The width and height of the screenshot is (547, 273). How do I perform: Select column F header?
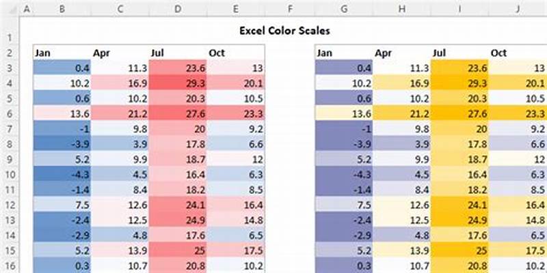tap(290, 10)
